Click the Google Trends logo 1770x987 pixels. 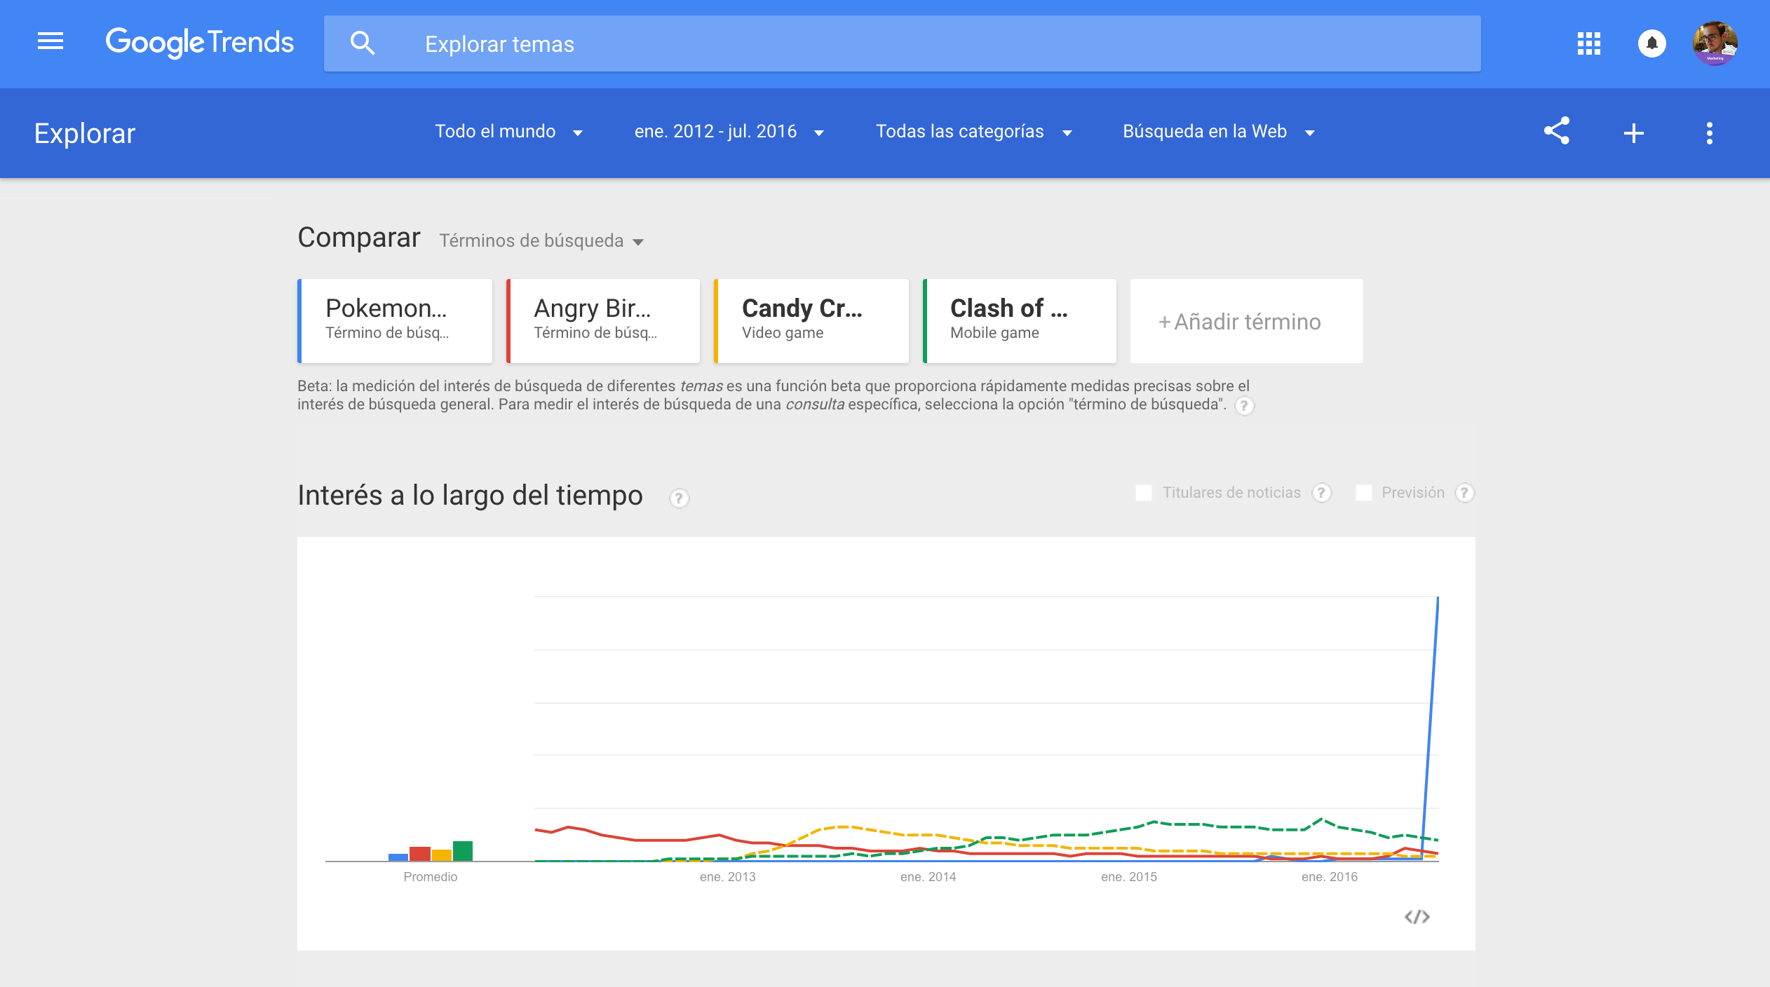point(200,43)
